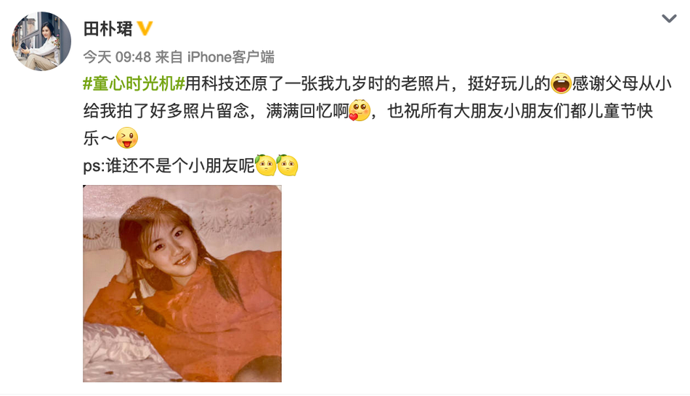Click the text 也祝所有大朋友小朋友们都儿童节快

coord(520,111)
